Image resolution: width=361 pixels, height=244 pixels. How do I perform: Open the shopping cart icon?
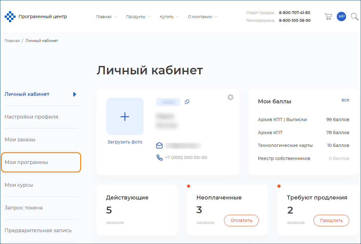[x=328, y=16]
